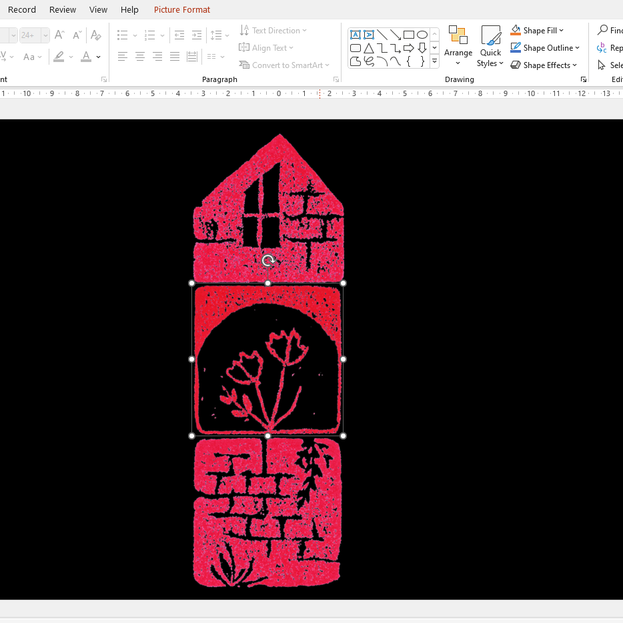This screenshot has height=623, width=623.
Task: Select the Isosceles Triangle shape
Action: 368,47
